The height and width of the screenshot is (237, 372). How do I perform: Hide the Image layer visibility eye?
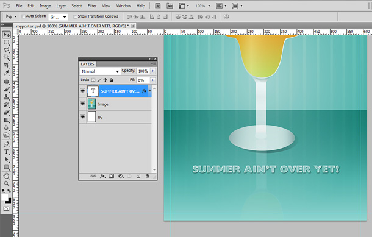pos(82,104)
